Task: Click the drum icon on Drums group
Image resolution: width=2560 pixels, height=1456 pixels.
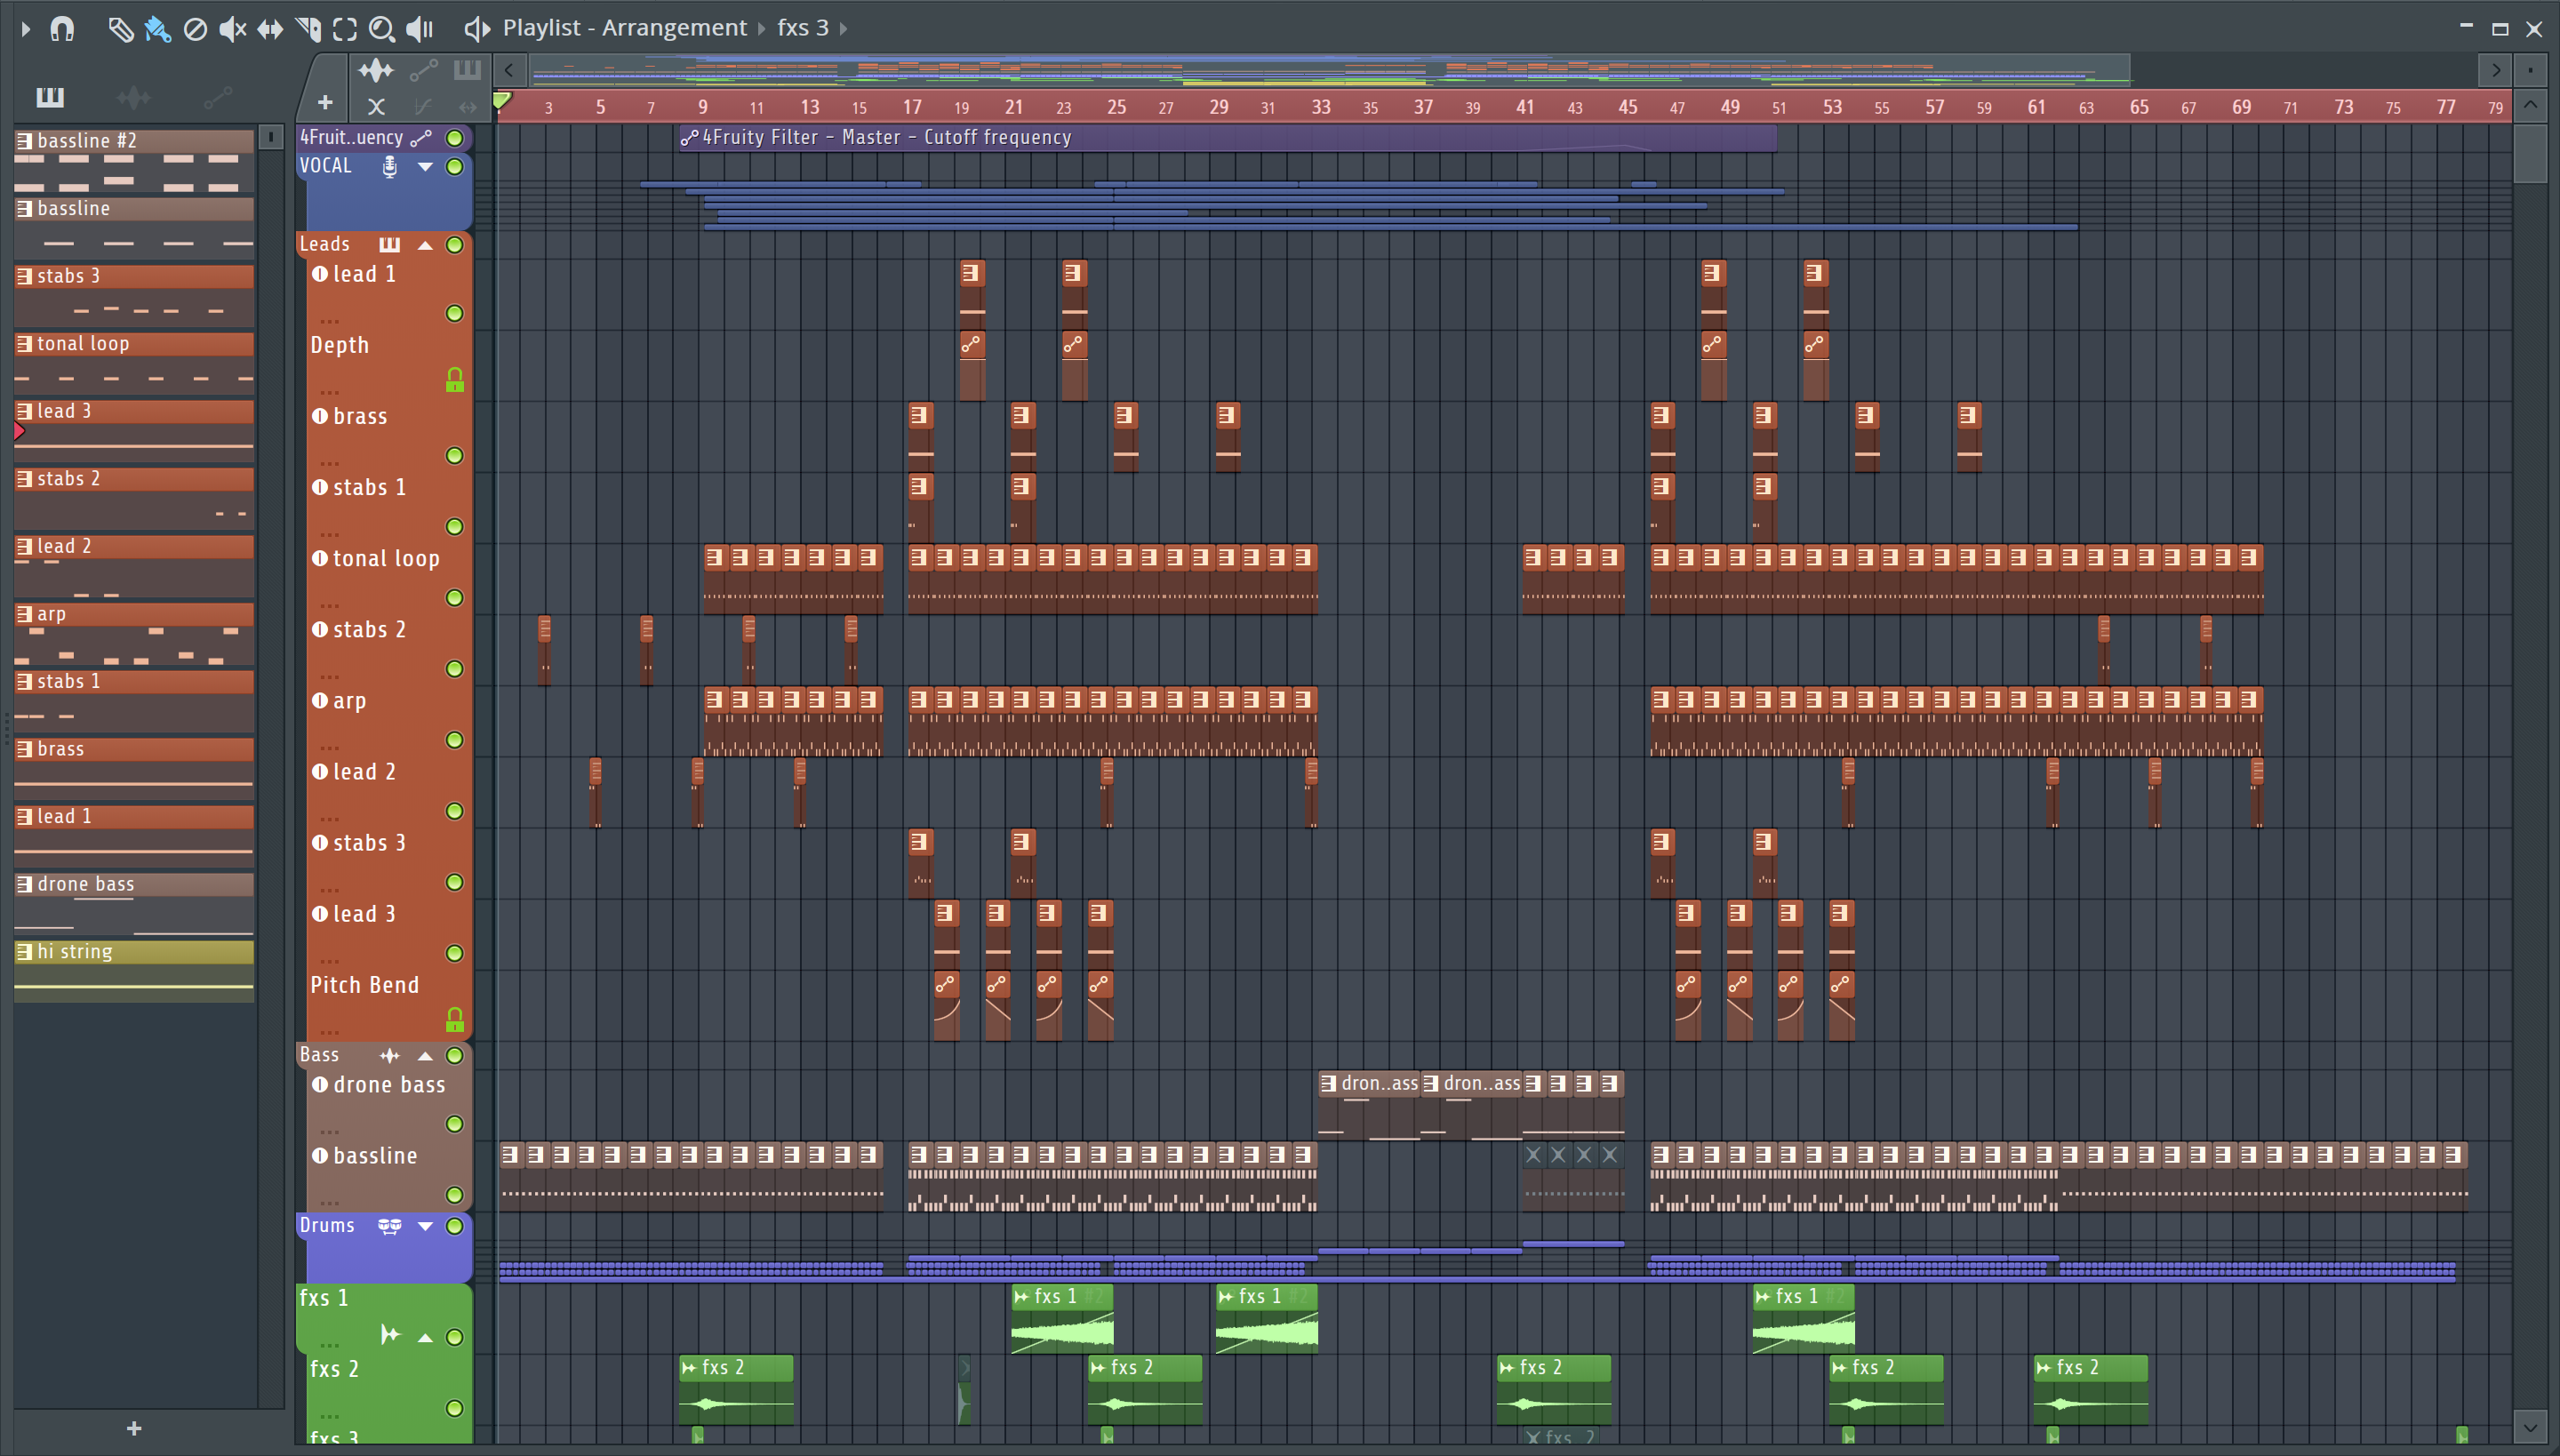Action: coord(389,1226)
